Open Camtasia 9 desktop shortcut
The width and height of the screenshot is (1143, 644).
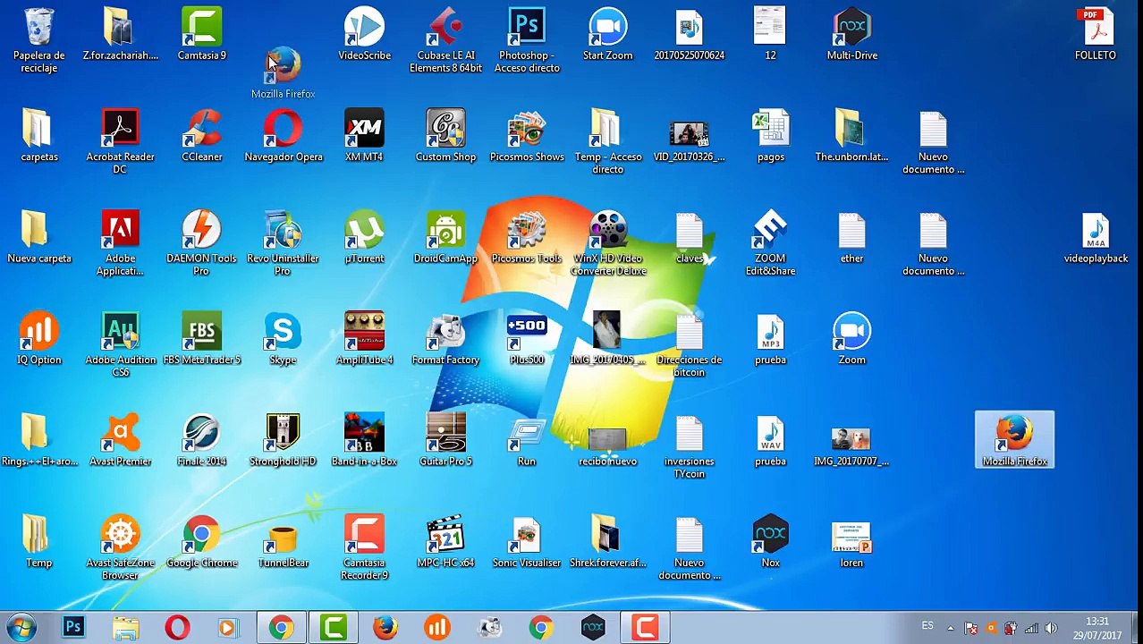(201, 34)
